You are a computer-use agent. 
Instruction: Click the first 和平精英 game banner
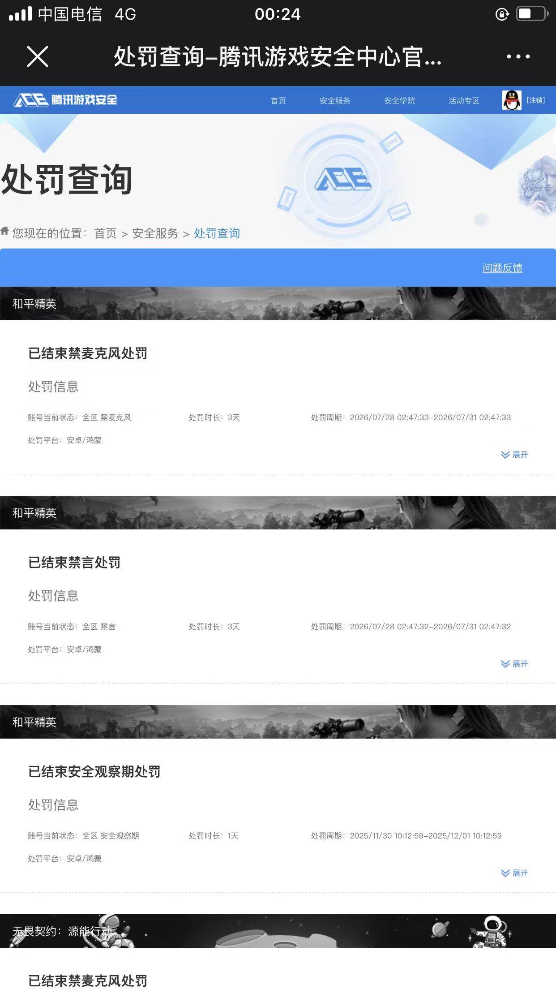click(278, 303)
